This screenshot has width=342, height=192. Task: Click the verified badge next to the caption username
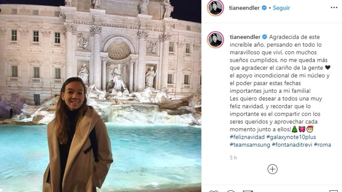tap(265, 37)
